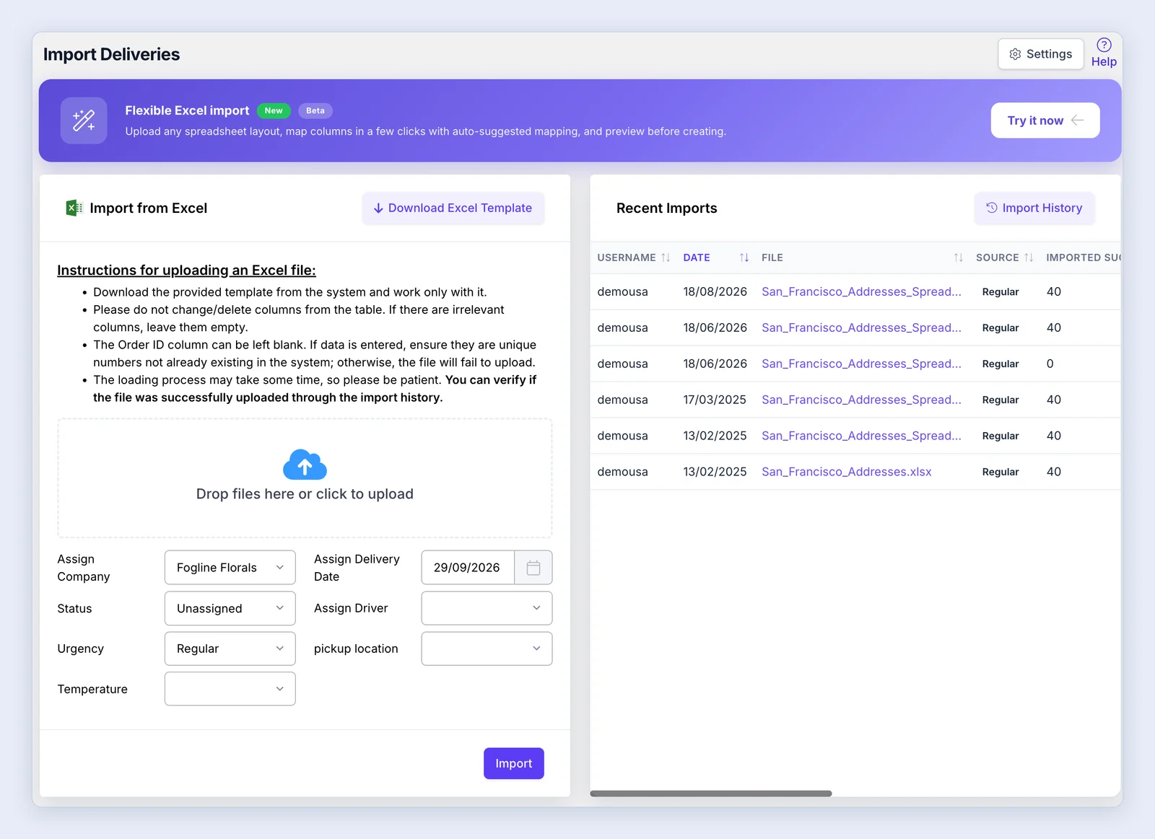Click the purple Import button
Image resolution: width=1155 pixels, height=839 pixels.
pos(513,763)
